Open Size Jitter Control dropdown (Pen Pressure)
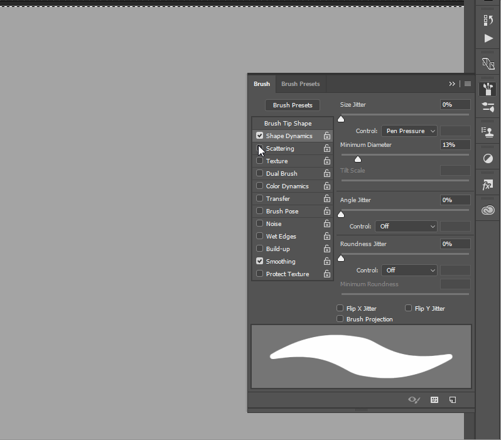This screenshot has width=501, height=440. (409, 131)
